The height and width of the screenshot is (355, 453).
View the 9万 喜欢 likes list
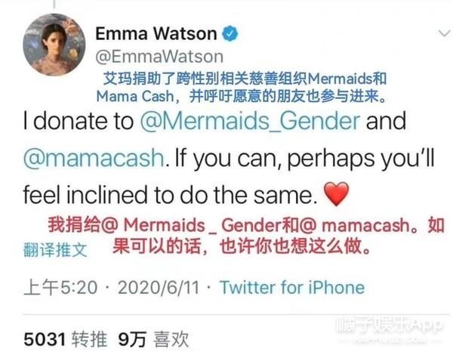[x=154, y=339]
